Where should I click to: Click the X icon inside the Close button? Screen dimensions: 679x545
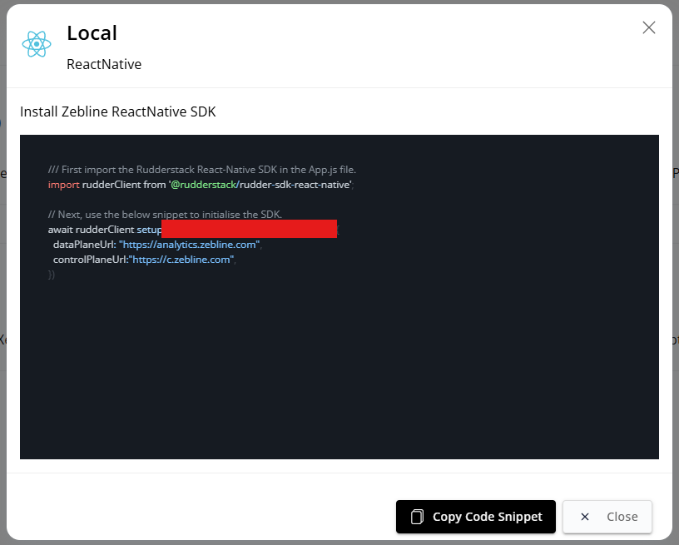coord(585,517)
